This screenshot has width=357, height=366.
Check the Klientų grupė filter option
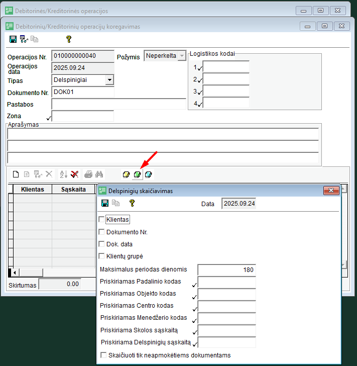[102, 256]
